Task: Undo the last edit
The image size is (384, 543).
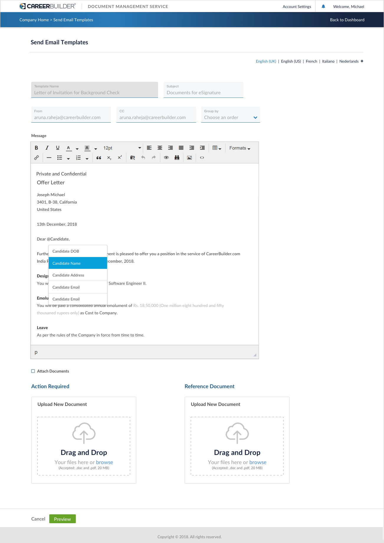Action: [x=143, y=157]
